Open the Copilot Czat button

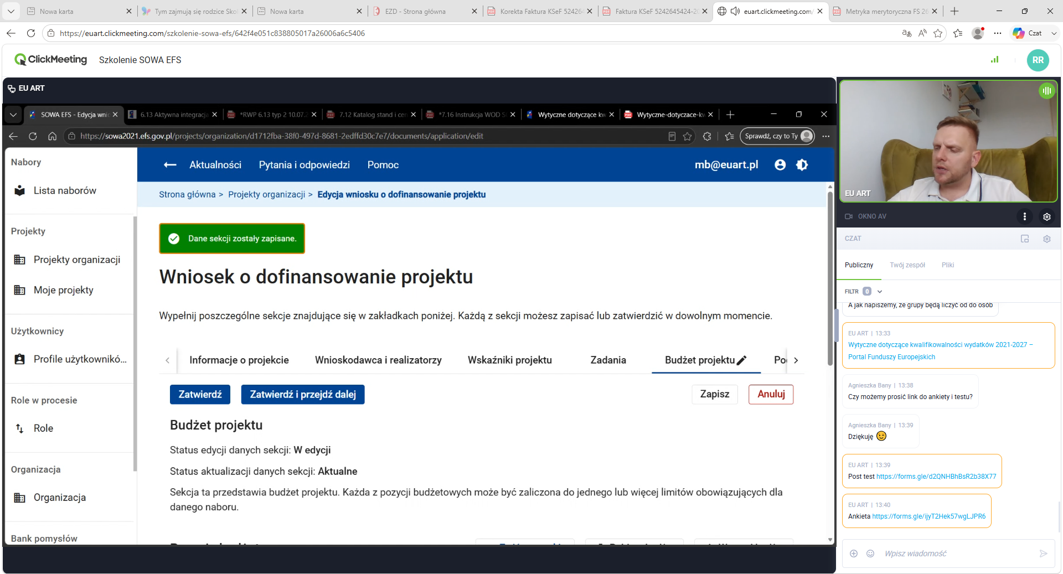point(1028,33)
